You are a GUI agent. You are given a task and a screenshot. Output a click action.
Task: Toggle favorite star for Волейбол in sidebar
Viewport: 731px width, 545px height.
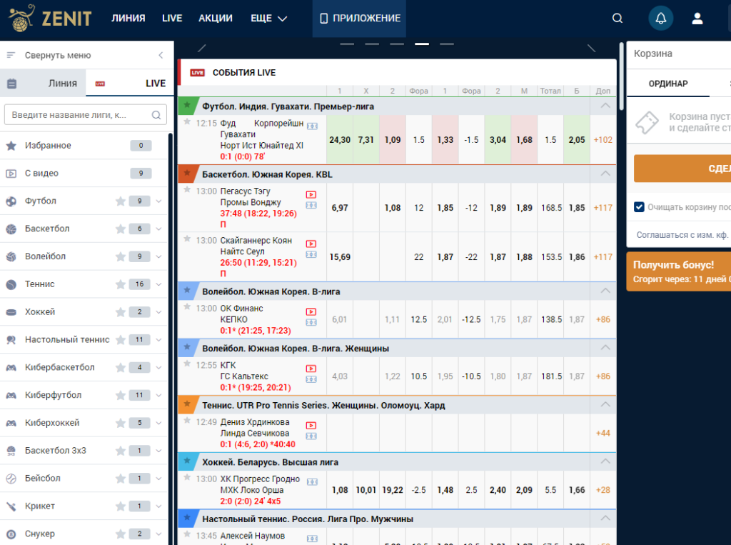120,256
